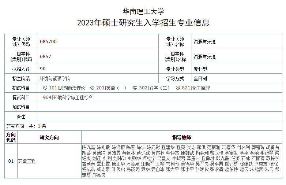Select research direction 环境工程
This screenshot has height=185, width=286.
pos(27,161)
